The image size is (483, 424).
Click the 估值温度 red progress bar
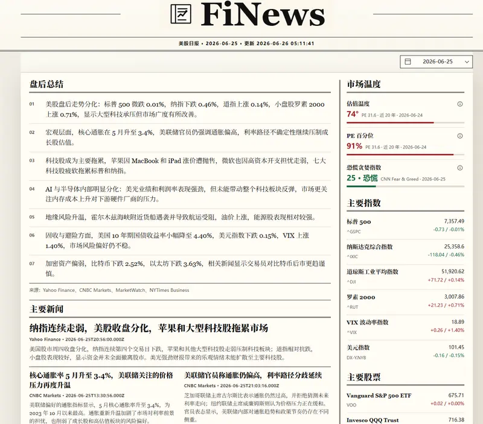[x=390, y=123]
